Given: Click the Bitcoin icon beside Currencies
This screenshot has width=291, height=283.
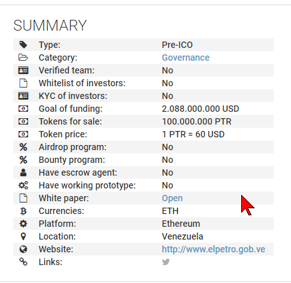Looking at the screenshot, I should click(x=23, y=211).
